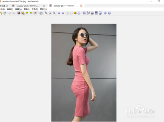164x122 pixels.
Task: Click the Save (floppy disk) toolbar icon
Action: click(5, 13)
